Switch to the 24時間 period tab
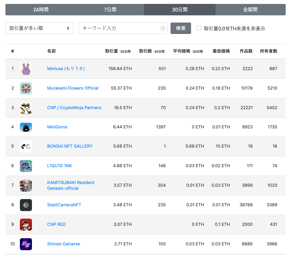The width and height of the screenshot is (292, 255). [41, 10]
